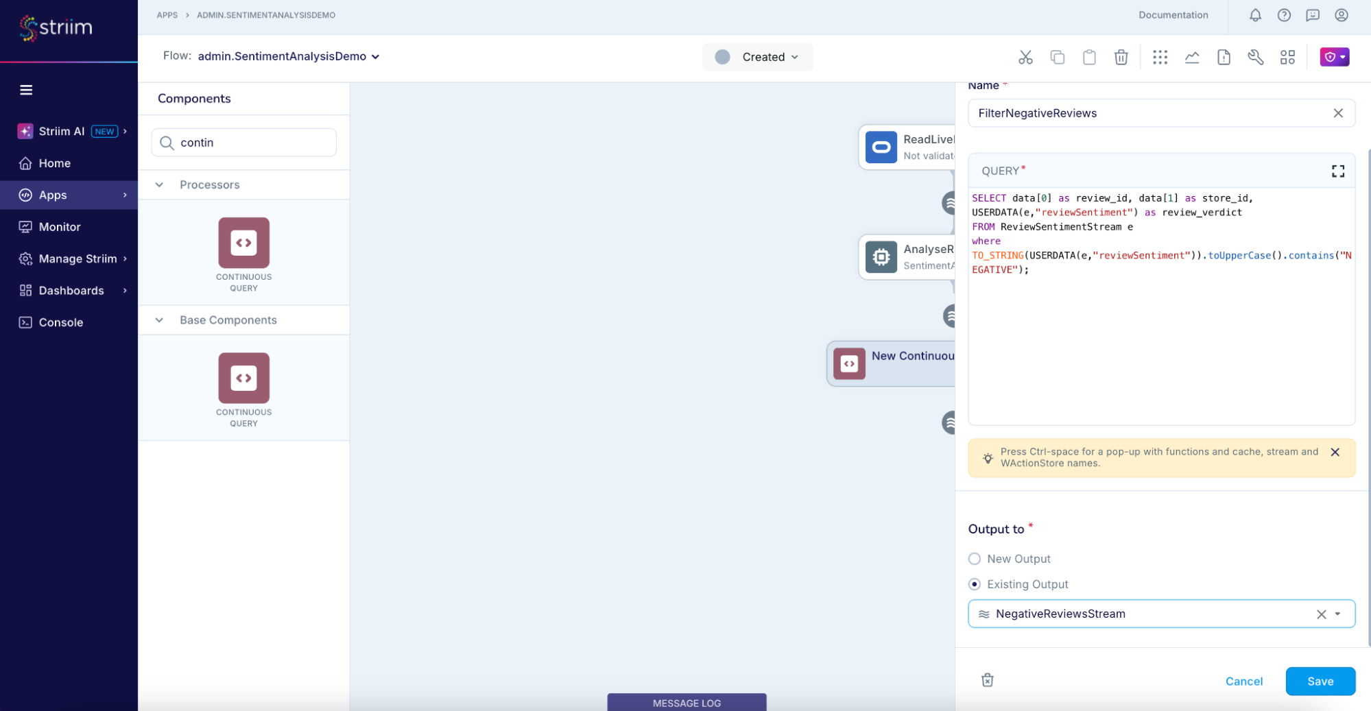Click the ADMIN.SENTIMENTANALYSISDEMO breadcrumb
1371x711 pixels.
click(266, 15)
